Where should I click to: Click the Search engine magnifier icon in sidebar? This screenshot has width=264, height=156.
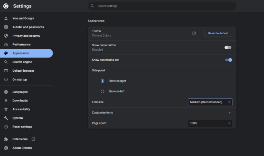(6, 62)
